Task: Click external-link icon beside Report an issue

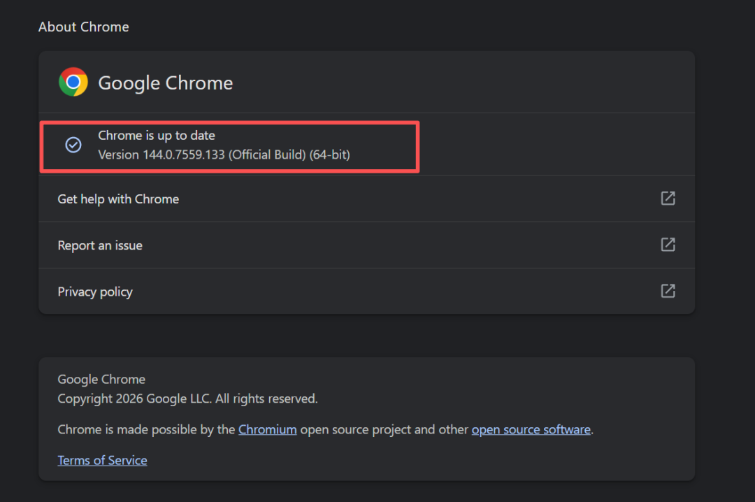Action: click(x=668, y=245)
